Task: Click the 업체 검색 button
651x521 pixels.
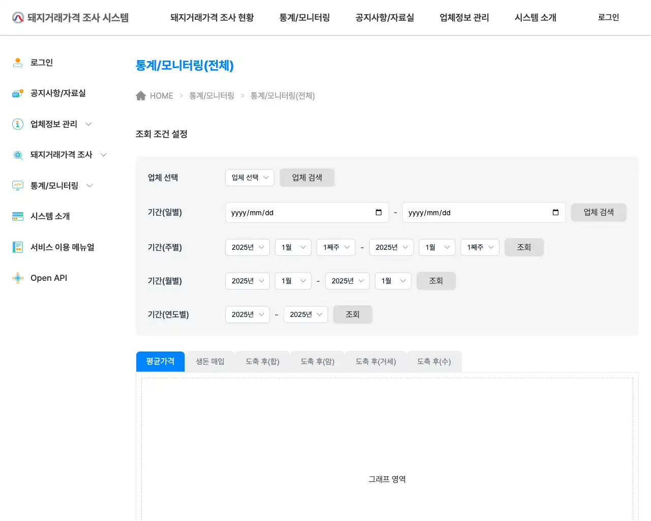Action: (x=307, y=178)
